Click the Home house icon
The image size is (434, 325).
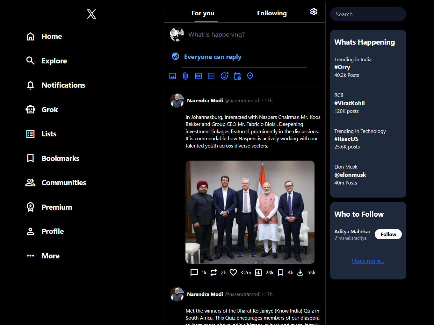[x=30, y=36]
